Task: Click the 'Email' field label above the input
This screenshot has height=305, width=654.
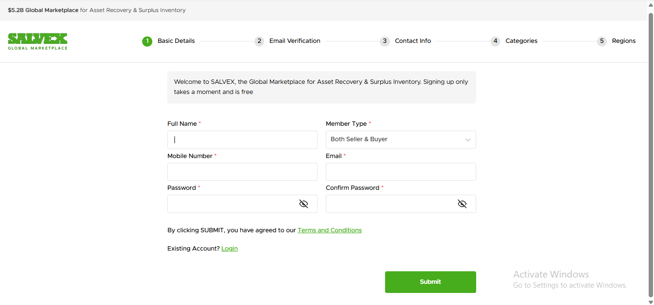Action: [x=334, y=156]
